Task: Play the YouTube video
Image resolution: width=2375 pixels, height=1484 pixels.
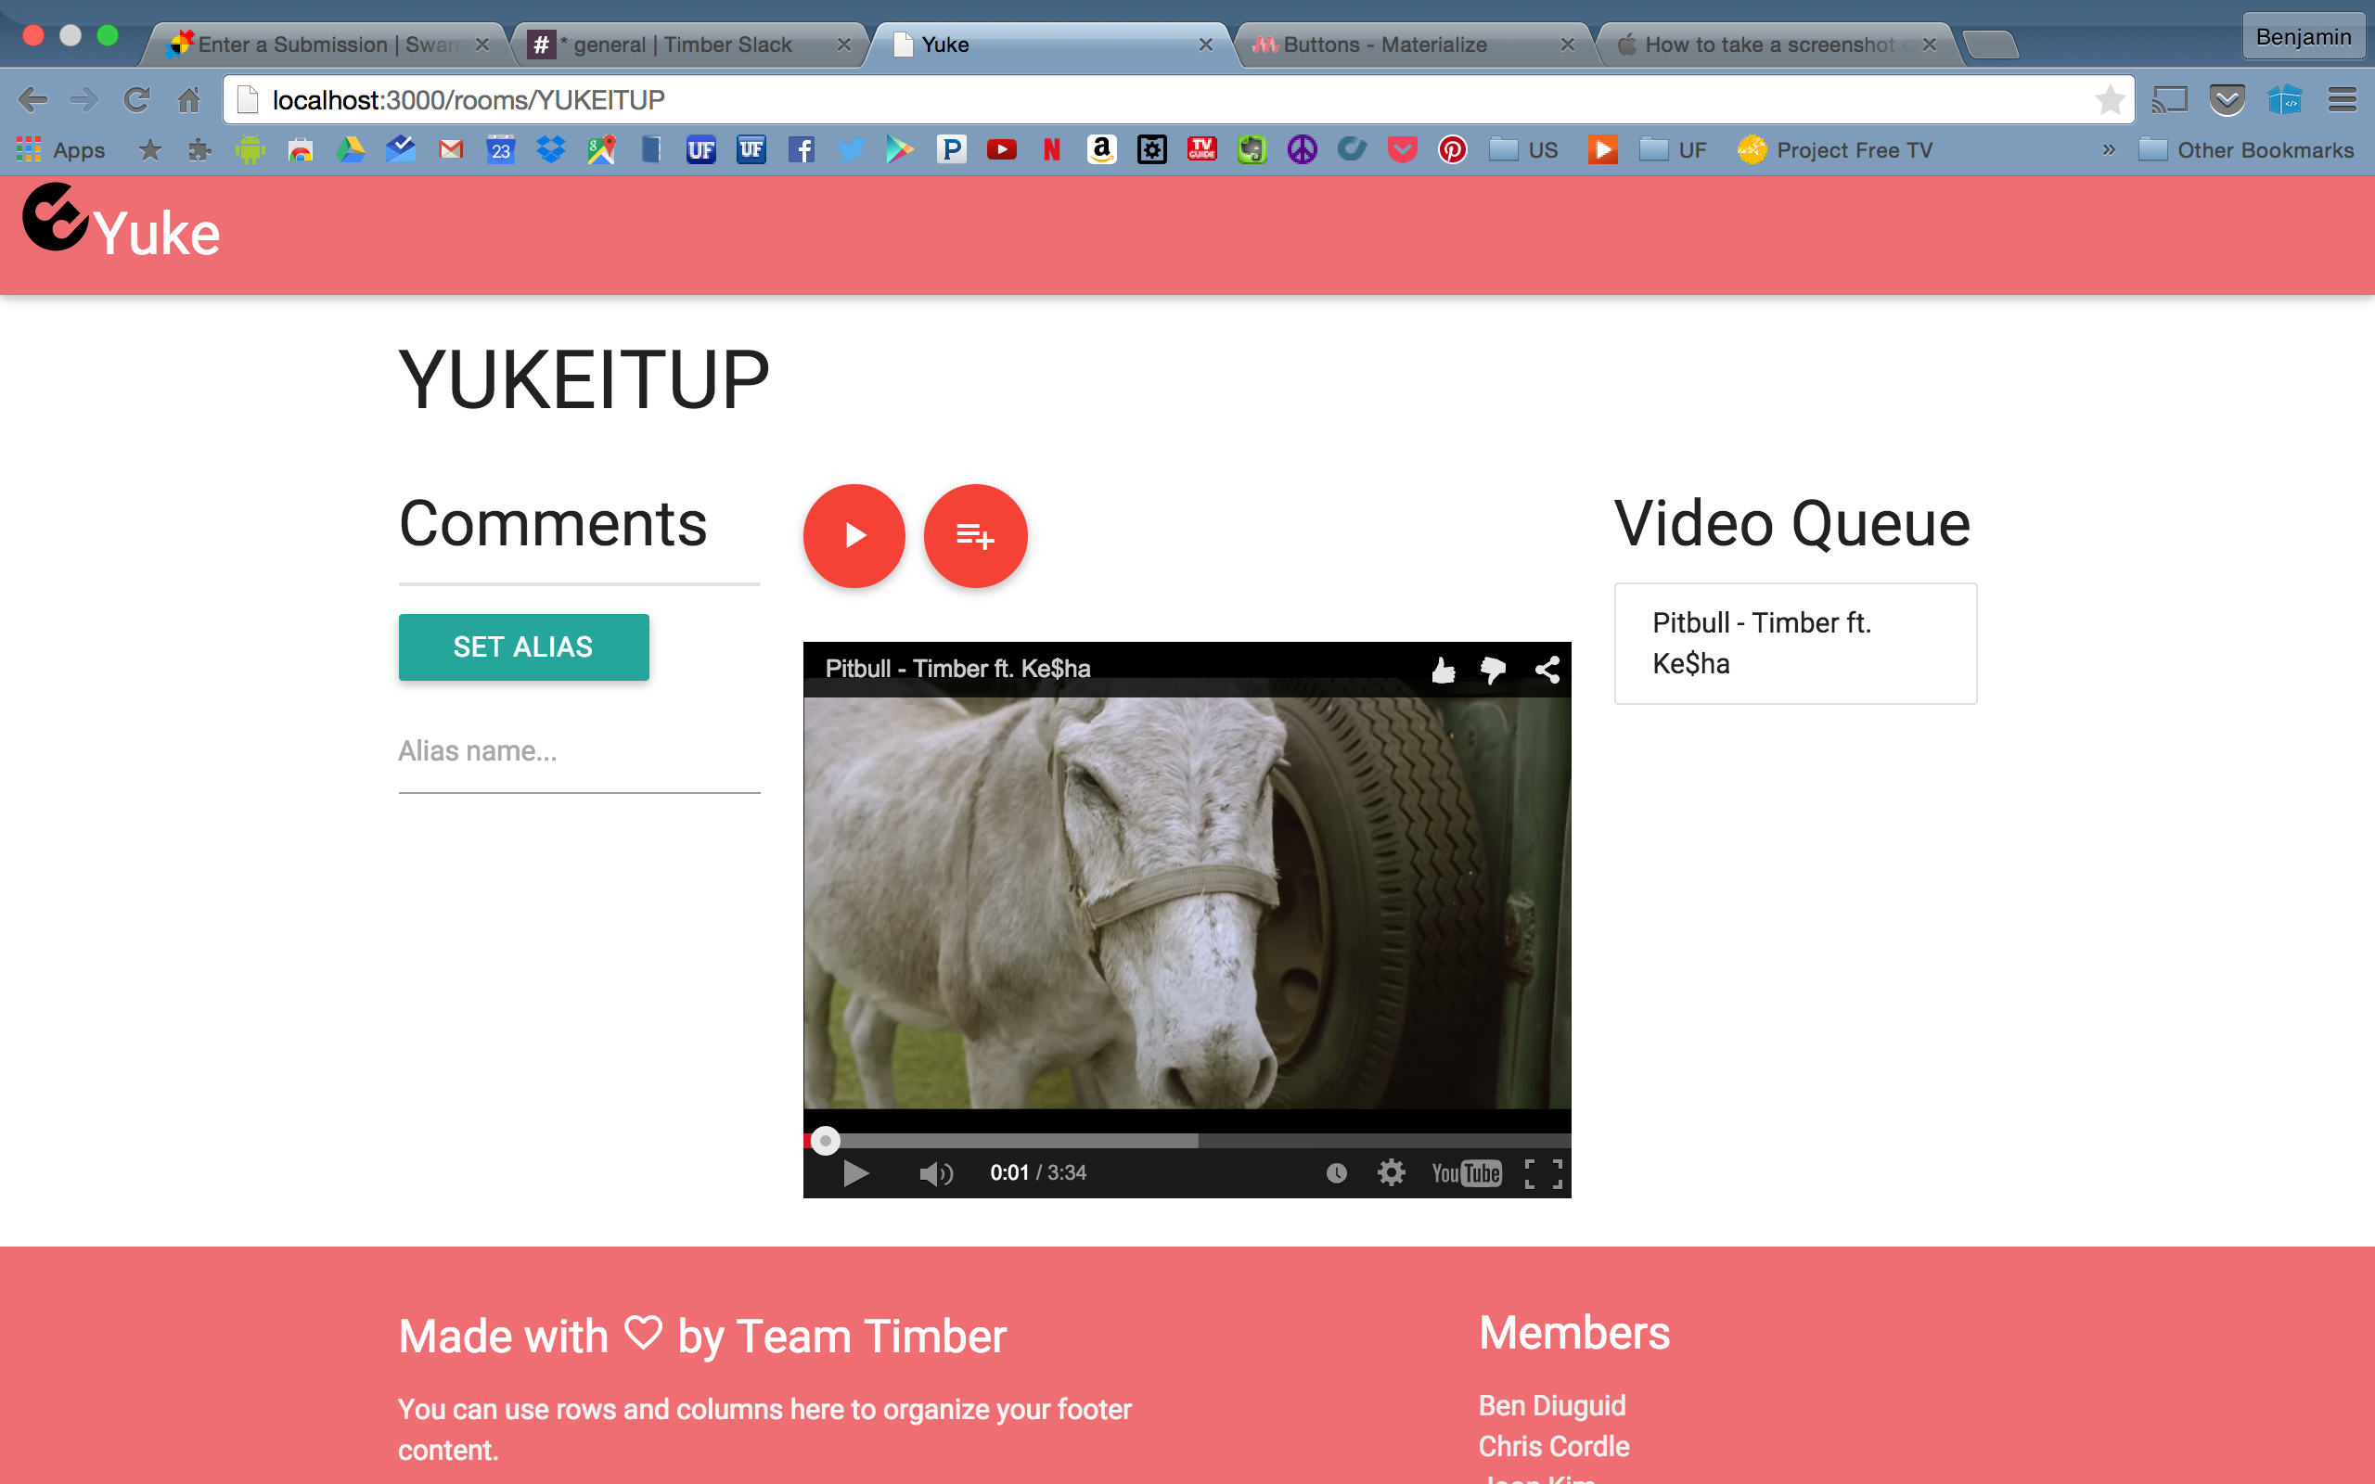Action: 855,1173
